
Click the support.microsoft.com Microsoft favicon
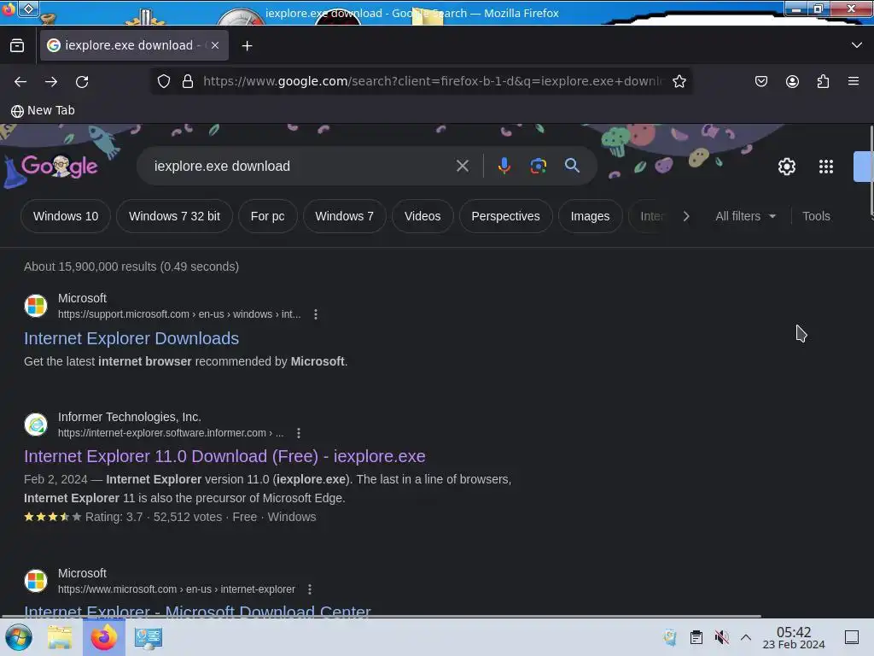click(x=36, y=306)
